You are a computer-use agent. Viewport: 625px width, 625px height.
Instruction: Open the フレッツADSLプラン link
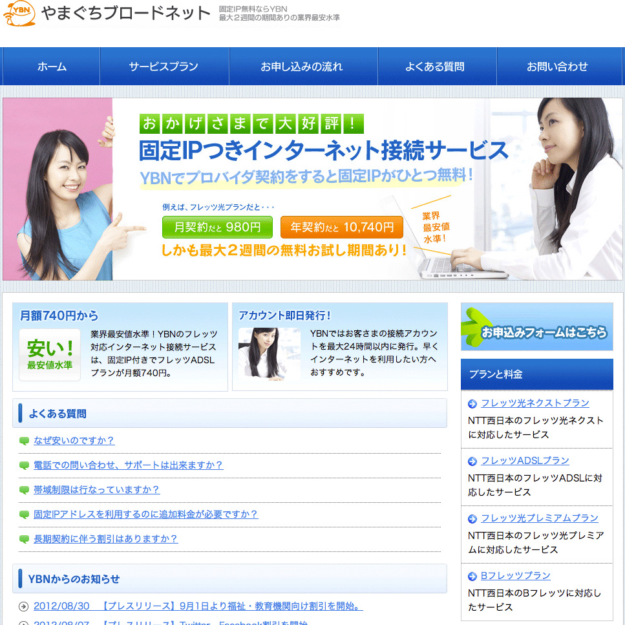pos(525,461)
